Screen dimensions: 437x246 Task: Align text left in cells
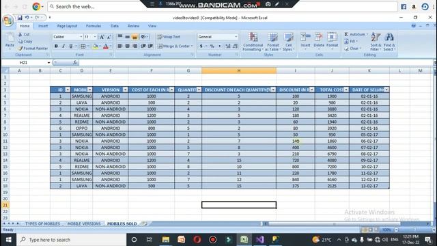point(120,46)
